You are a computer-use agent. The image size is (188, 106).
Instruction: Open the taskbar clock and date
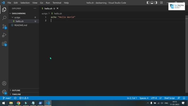click(174, 103)
